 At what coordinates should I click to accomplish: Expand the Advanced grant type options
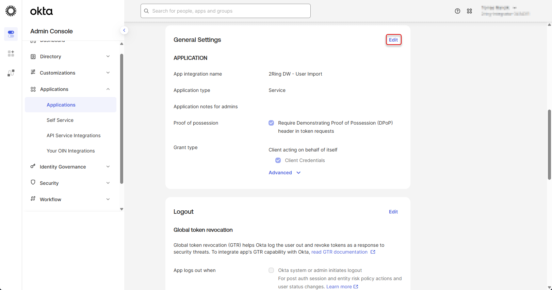[x=284, y=173]
